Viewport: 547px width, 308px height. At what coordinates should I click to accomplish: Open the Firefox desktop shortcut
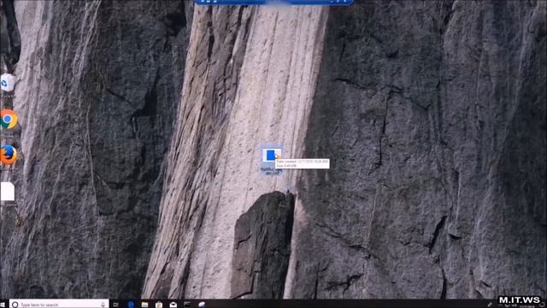tap(9, 155)
